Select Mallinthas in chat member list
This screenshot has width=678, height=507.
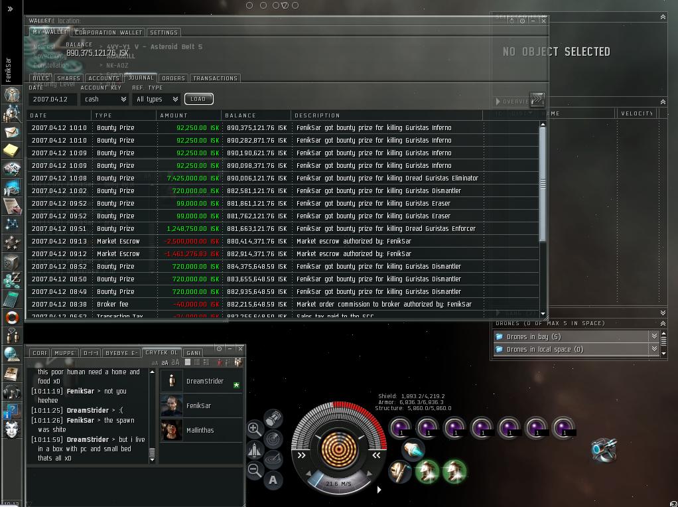point(200,430)
